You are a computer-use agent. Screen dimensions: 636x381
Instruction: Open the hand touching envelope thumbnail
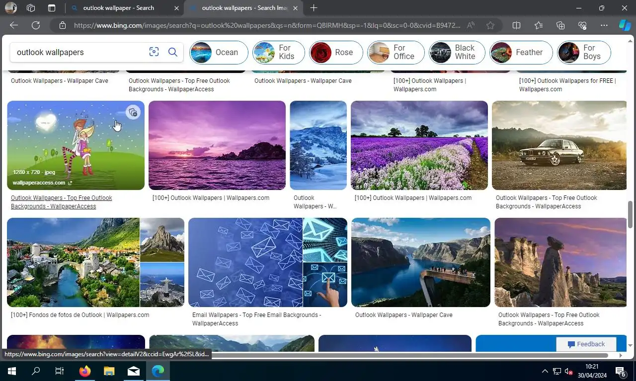(x=325, y=285)
